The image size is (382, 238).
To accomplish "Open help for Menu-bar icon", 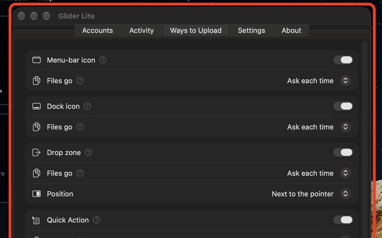I will point(103,60).
